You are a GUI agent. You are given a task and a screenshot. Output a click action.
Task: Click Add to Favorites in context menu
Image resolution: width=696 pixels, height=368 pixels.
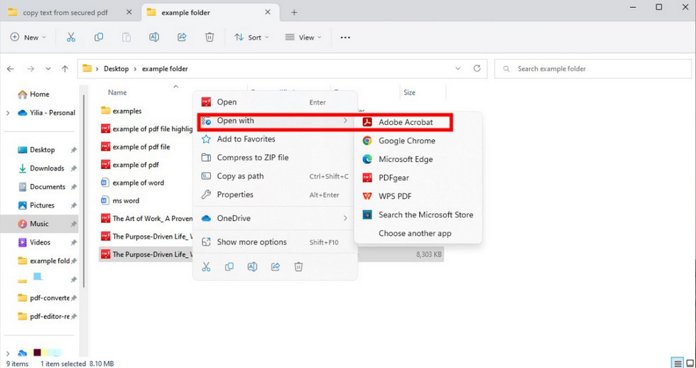tap(276, 139)
